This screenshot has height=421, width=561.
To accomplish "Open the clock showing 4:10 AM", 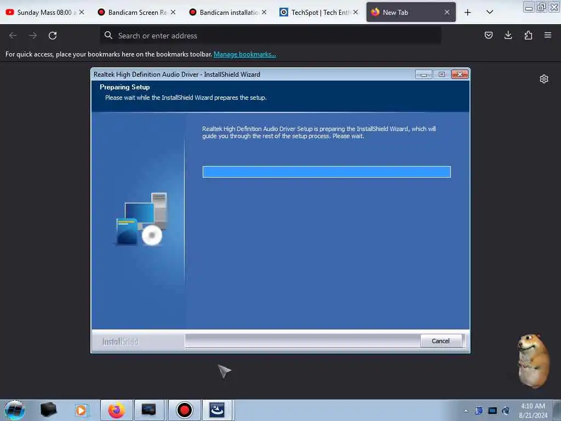I will click(533, 411).
